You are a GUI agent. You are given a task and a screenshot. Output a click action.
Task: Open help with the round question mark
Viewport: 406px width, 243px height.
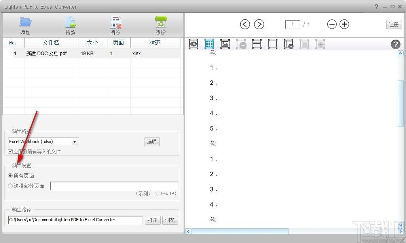(395, 44)
